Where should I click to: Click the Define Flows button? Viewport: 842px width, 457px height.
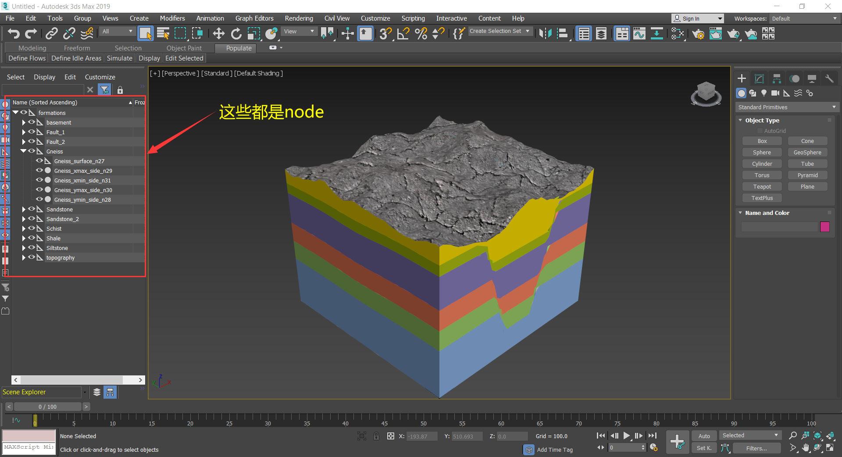[27, 58]
